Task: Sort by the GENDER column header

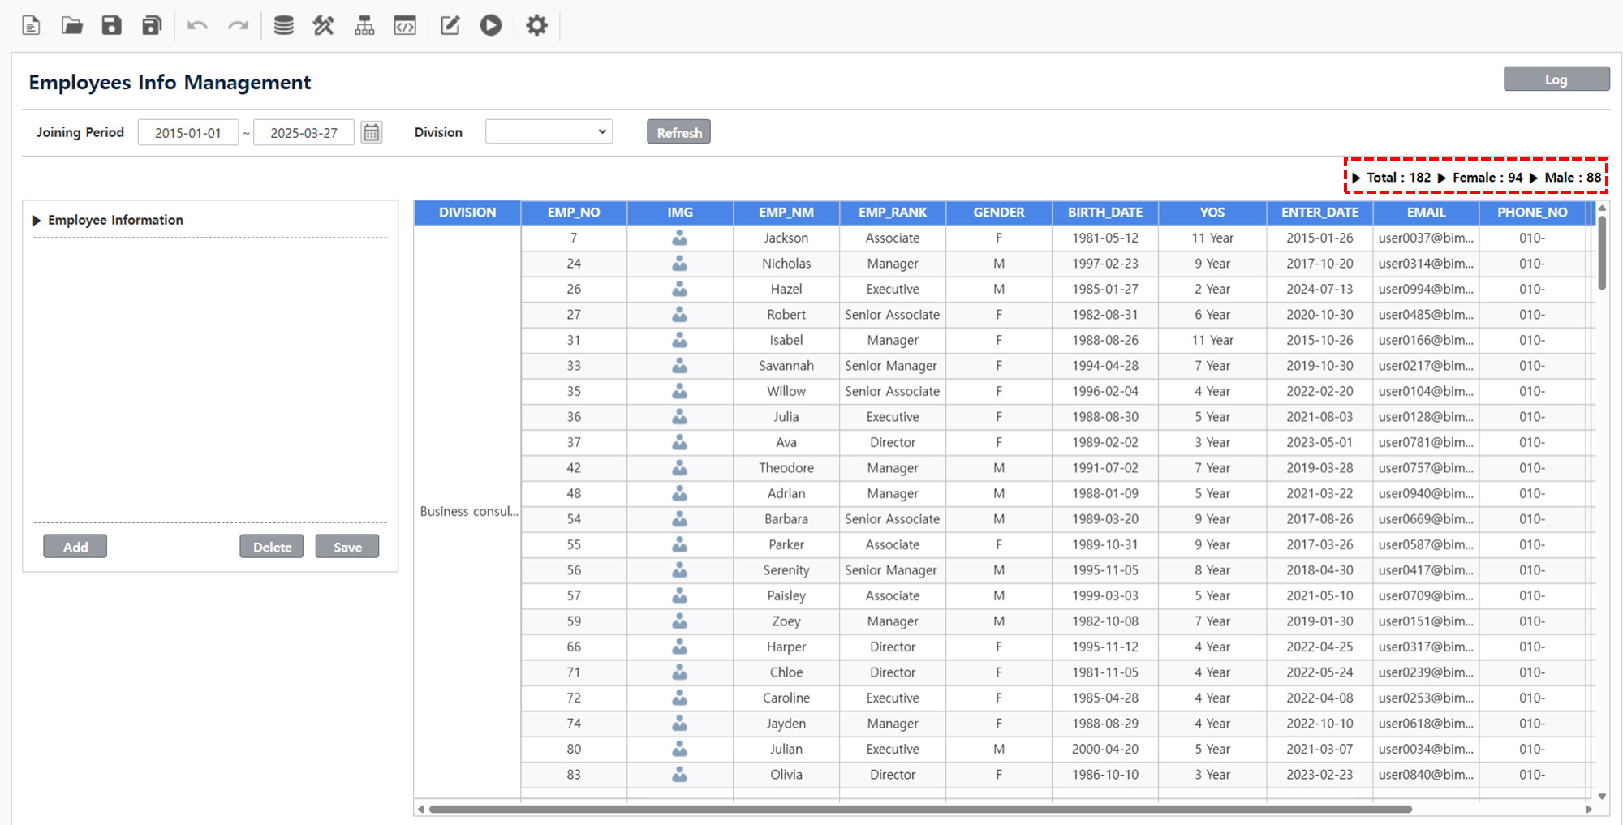Action: pos(999,213)
